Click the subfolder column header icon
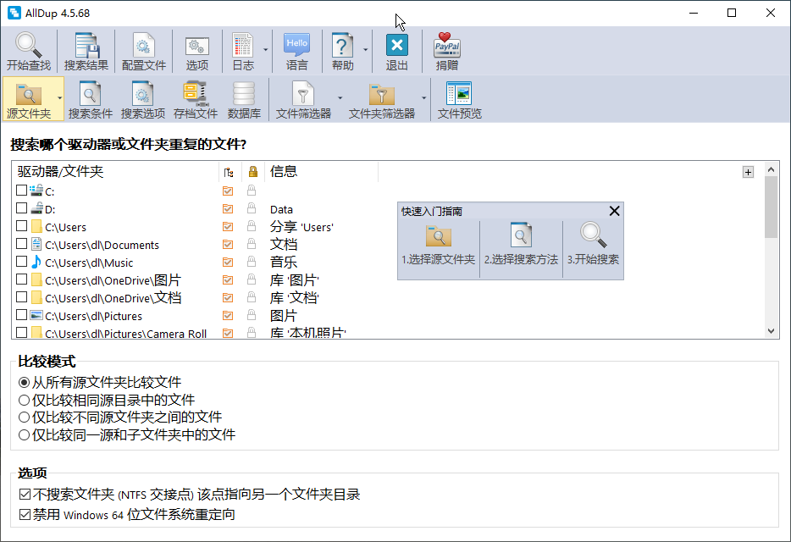Screen dimensions: 791x542 [229, 172]
